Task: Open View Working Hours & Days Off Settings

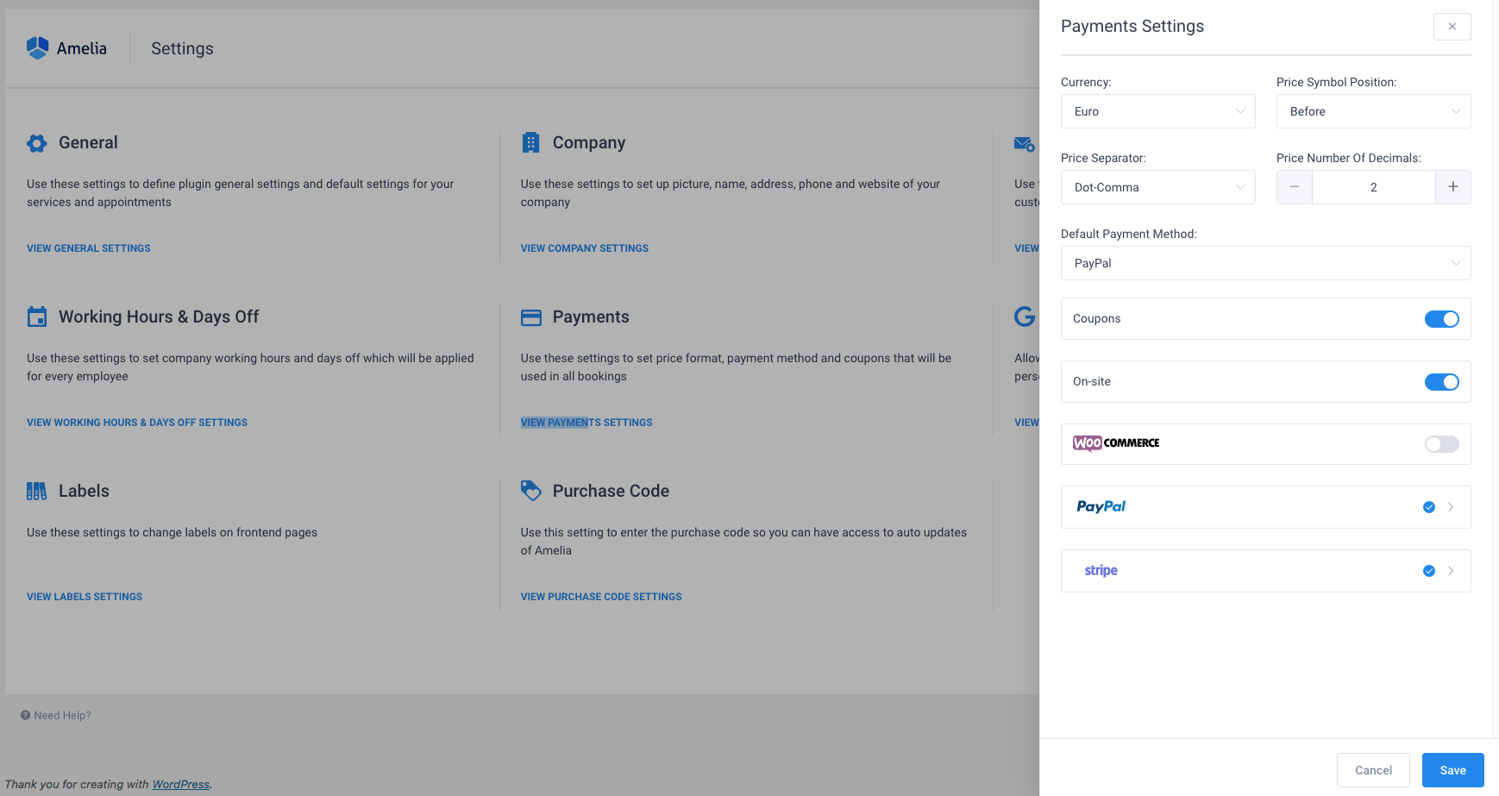Action: pos(137,423)
